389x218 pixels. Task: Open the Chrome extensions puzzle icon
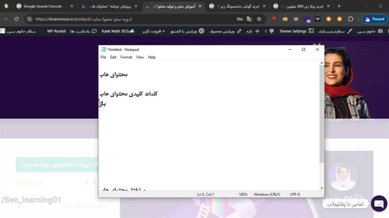pyautogui.click(x=350, y=19)
